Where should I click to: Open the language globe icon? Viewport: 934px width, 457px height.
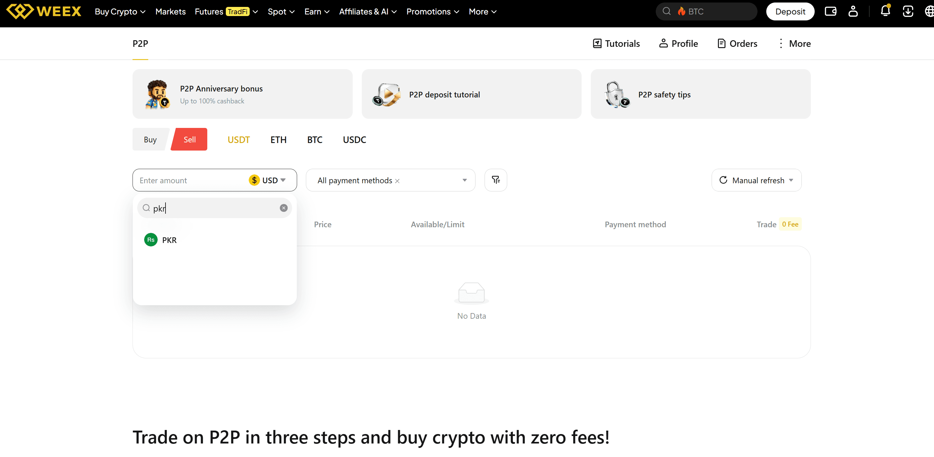[x=929, y=11]
